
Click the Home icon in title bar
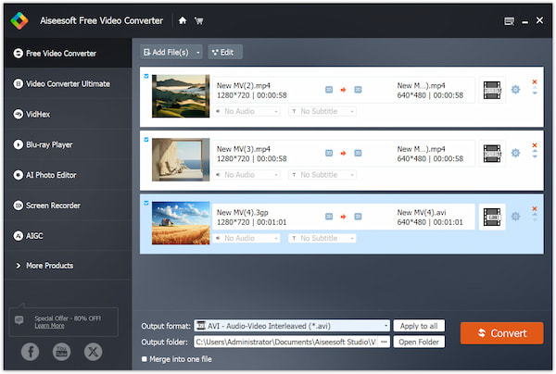pos(183,20)
